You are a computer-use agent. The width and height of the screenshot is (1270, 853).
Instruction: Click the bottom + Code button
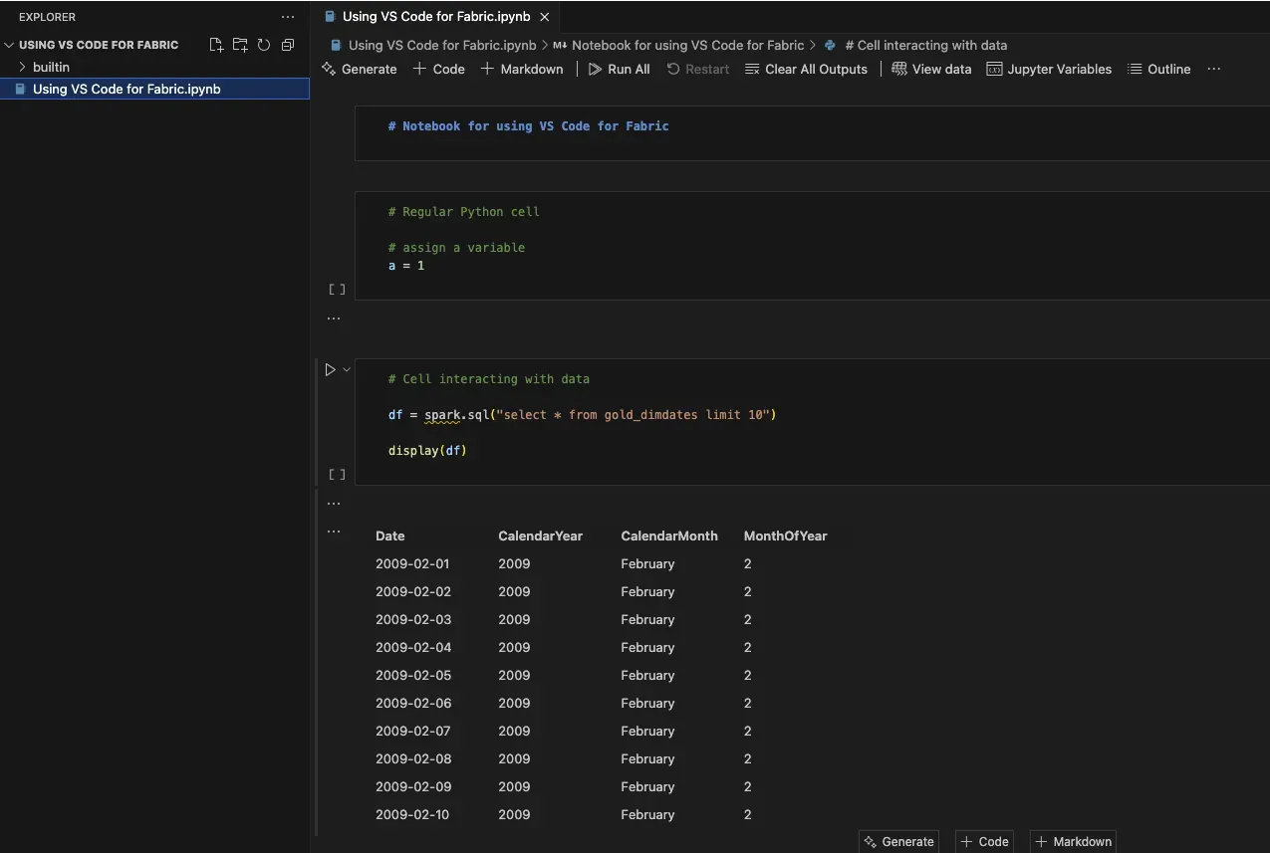coord(984,841)
